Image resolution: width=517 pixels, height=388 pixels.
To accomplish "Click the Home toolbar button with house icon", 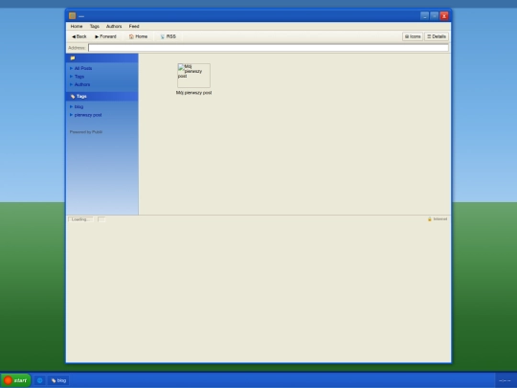I will 138,36.
